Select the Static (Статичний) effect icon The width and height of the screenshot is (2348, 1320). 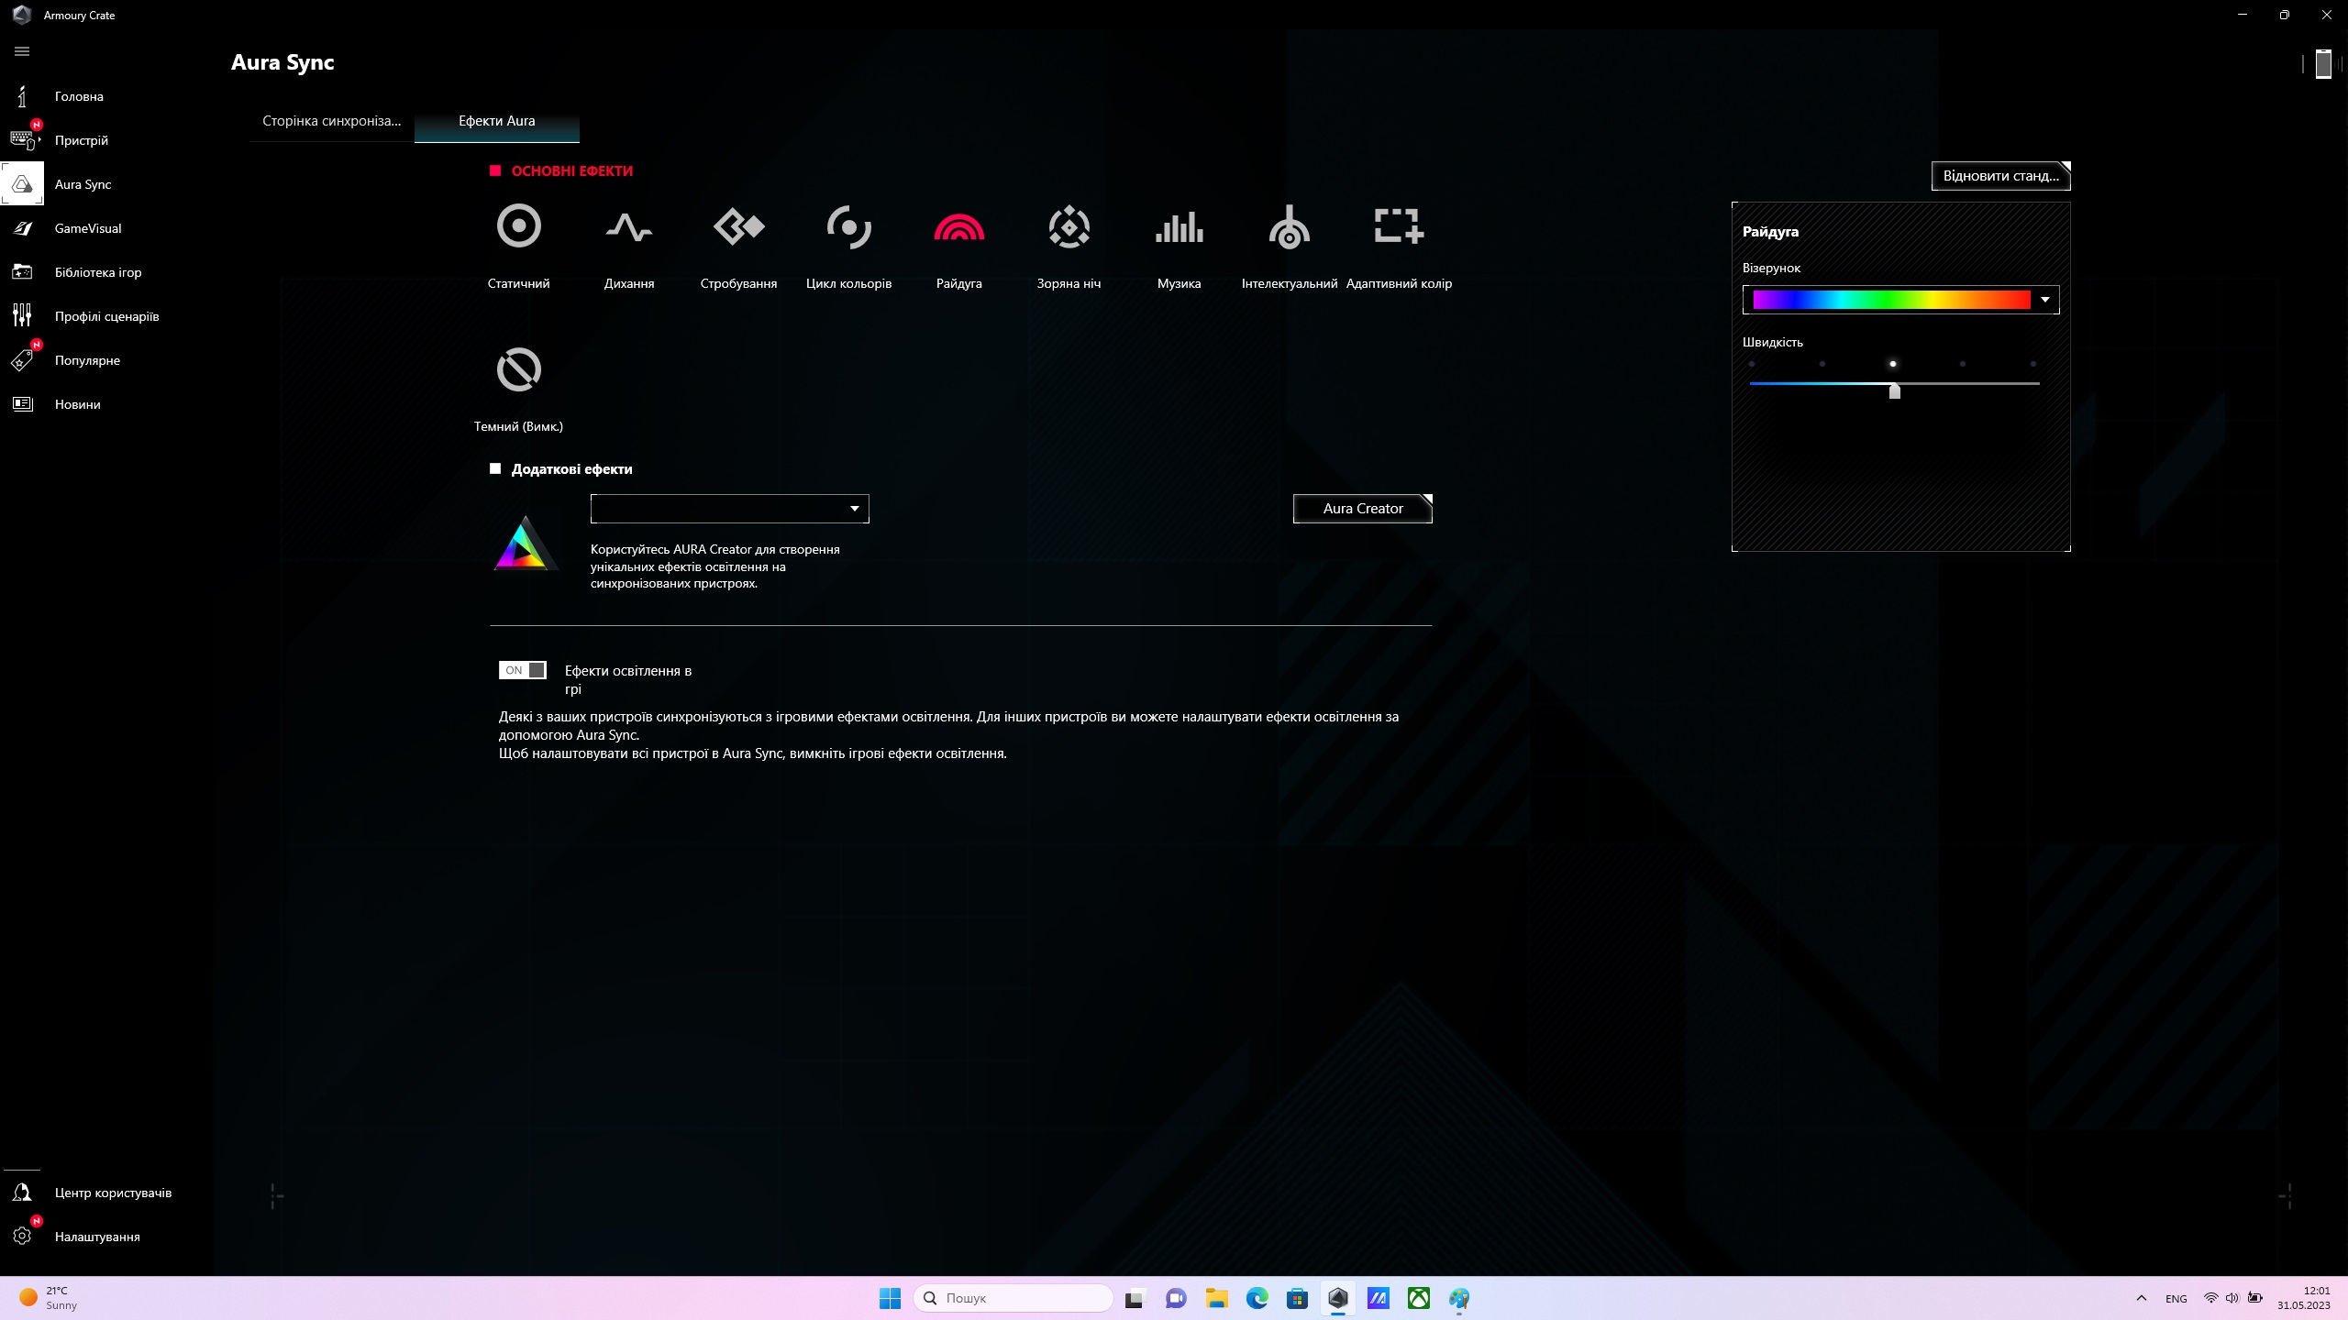518,225
